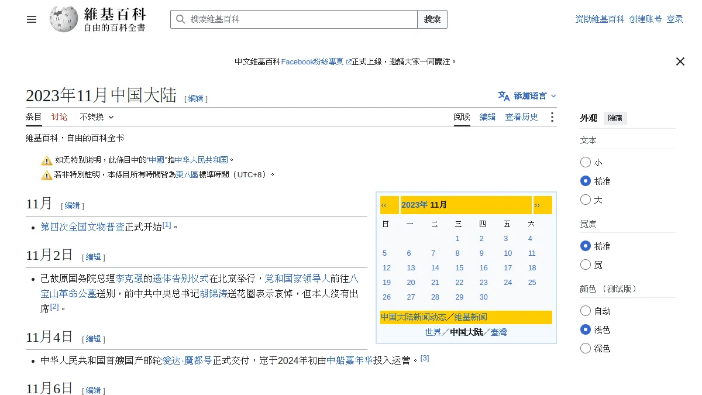Image resolution: width=702 pixels, height=395 pixels.
Task: Select the 大 text size radio
Action: [586, 200]
